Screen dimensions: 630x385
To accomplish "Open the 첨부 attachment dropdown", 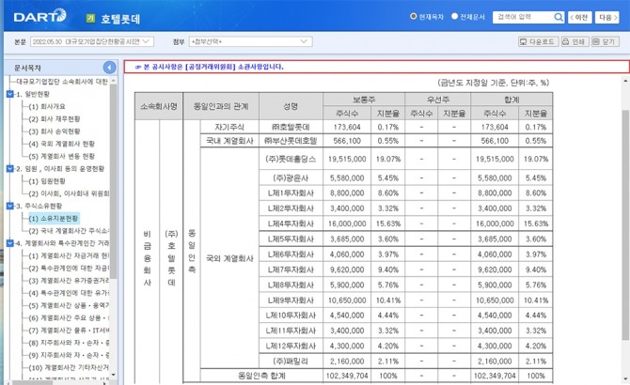I will click(x=250, y=41).
